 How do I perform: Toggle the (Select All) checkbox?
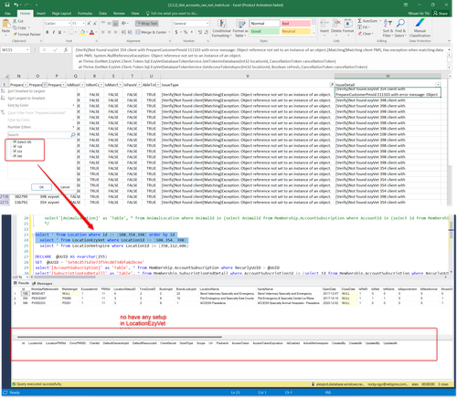[x=15, y=141]
